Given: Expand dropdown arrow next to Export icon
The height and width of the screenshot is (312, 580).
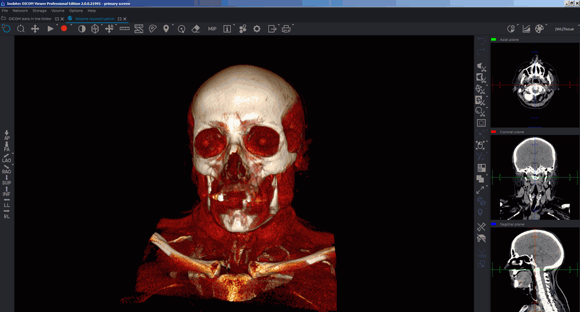Looking at the screenshot, I should click(x=280, y=26).
